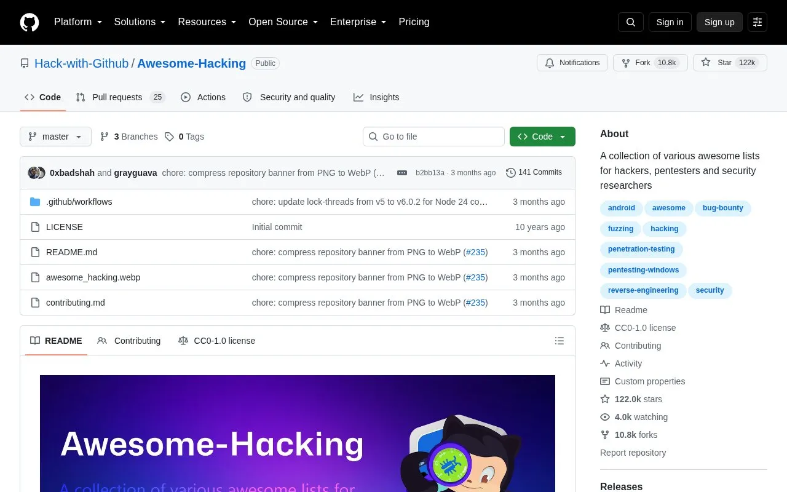This screenshot has width=787, height=492.
Task: Open the contributing.md file
Action: point(76,303)
